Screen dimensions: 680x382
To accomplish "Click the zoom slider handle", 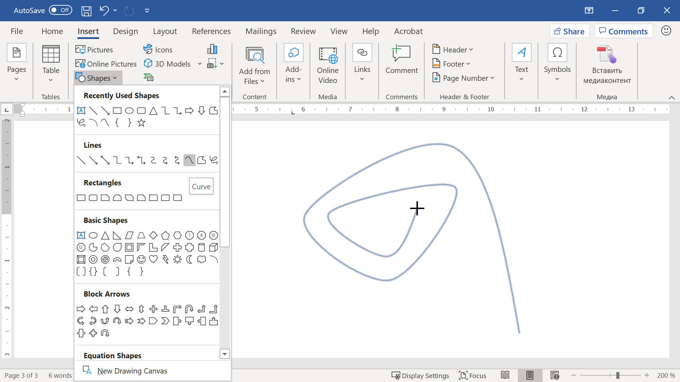I will tap(617, 375).
